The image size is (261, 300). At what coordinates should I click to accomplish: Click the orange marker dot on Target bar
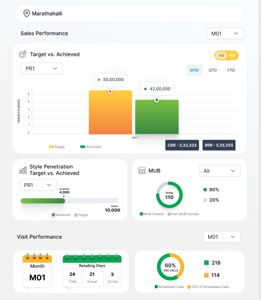(x=110, y=91)
